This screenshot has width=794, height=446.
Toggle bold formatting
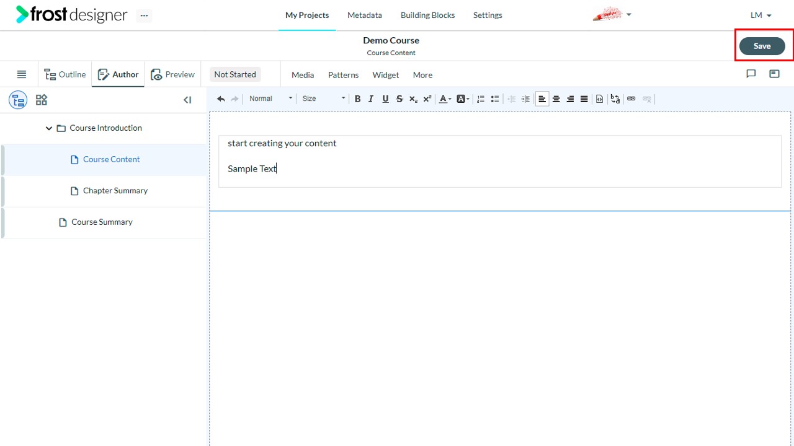click(x=357, y=98)
